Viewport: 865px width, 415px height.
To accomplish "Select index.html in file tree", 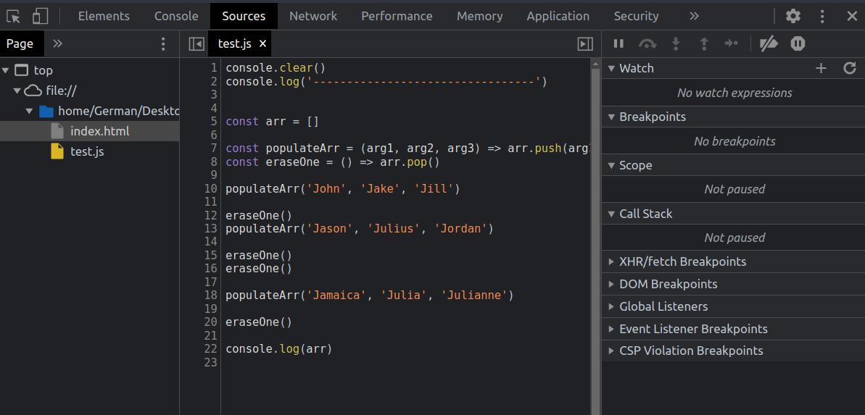I will coord(99,131).
